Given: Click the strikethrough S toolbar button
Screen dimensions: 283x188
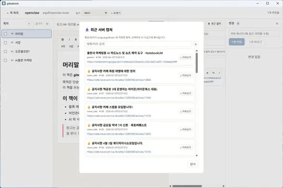Looking at the screenshot, I should pyautogui.click(x=76, y=39).
